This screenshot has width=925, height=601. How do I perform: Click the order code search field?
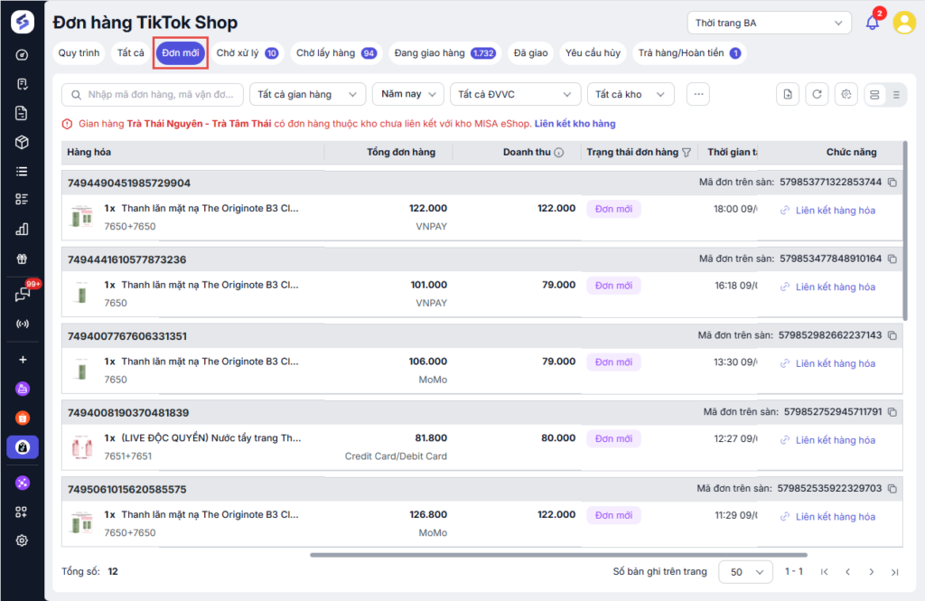[163, 94]
